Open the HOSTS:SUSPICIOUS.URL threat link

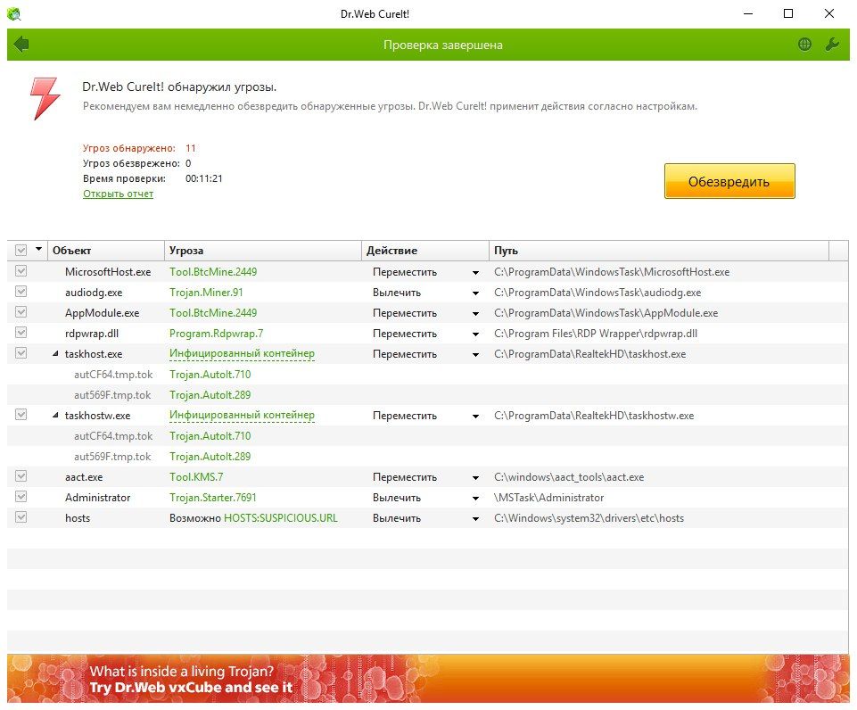coord(281,517)
